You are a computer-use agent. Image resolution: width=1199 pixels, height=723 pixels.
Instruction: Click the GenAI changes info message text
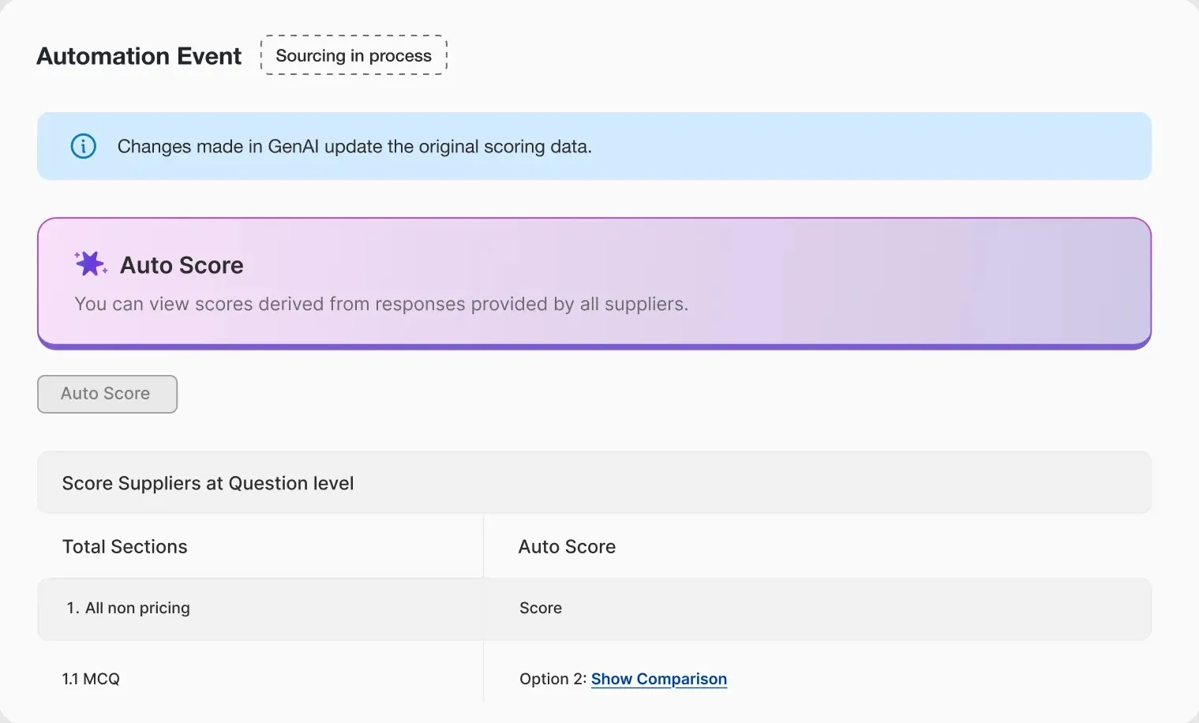(354, 146)
